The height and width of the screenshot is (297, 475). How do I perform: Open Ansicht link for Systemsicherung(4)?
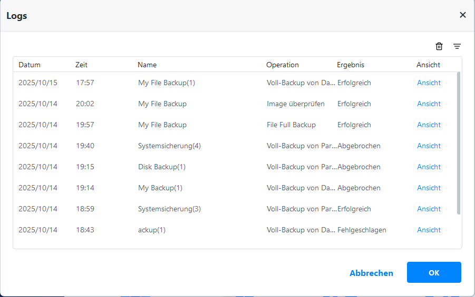click(x=429, y=146)
